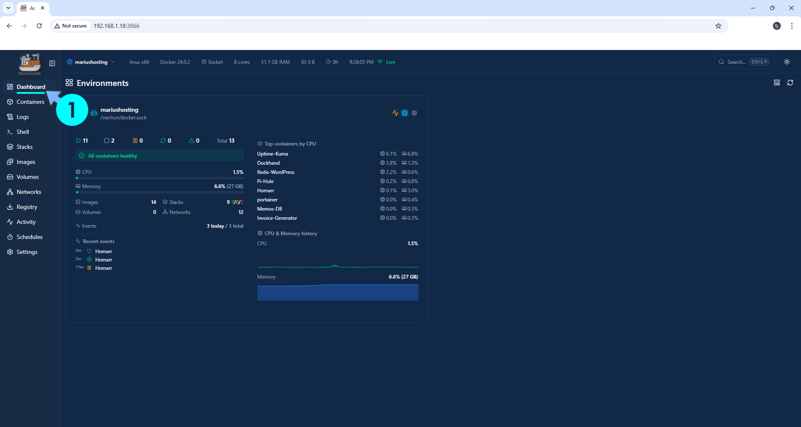Viewport: 801px width, 427px height.
Task: Open the Networks section
Action: point(29,191)
